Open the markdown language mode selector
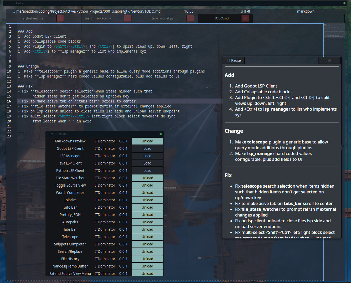Image resolution: width=351 pixels, height=283 pixels. click(x=306, y=11)
